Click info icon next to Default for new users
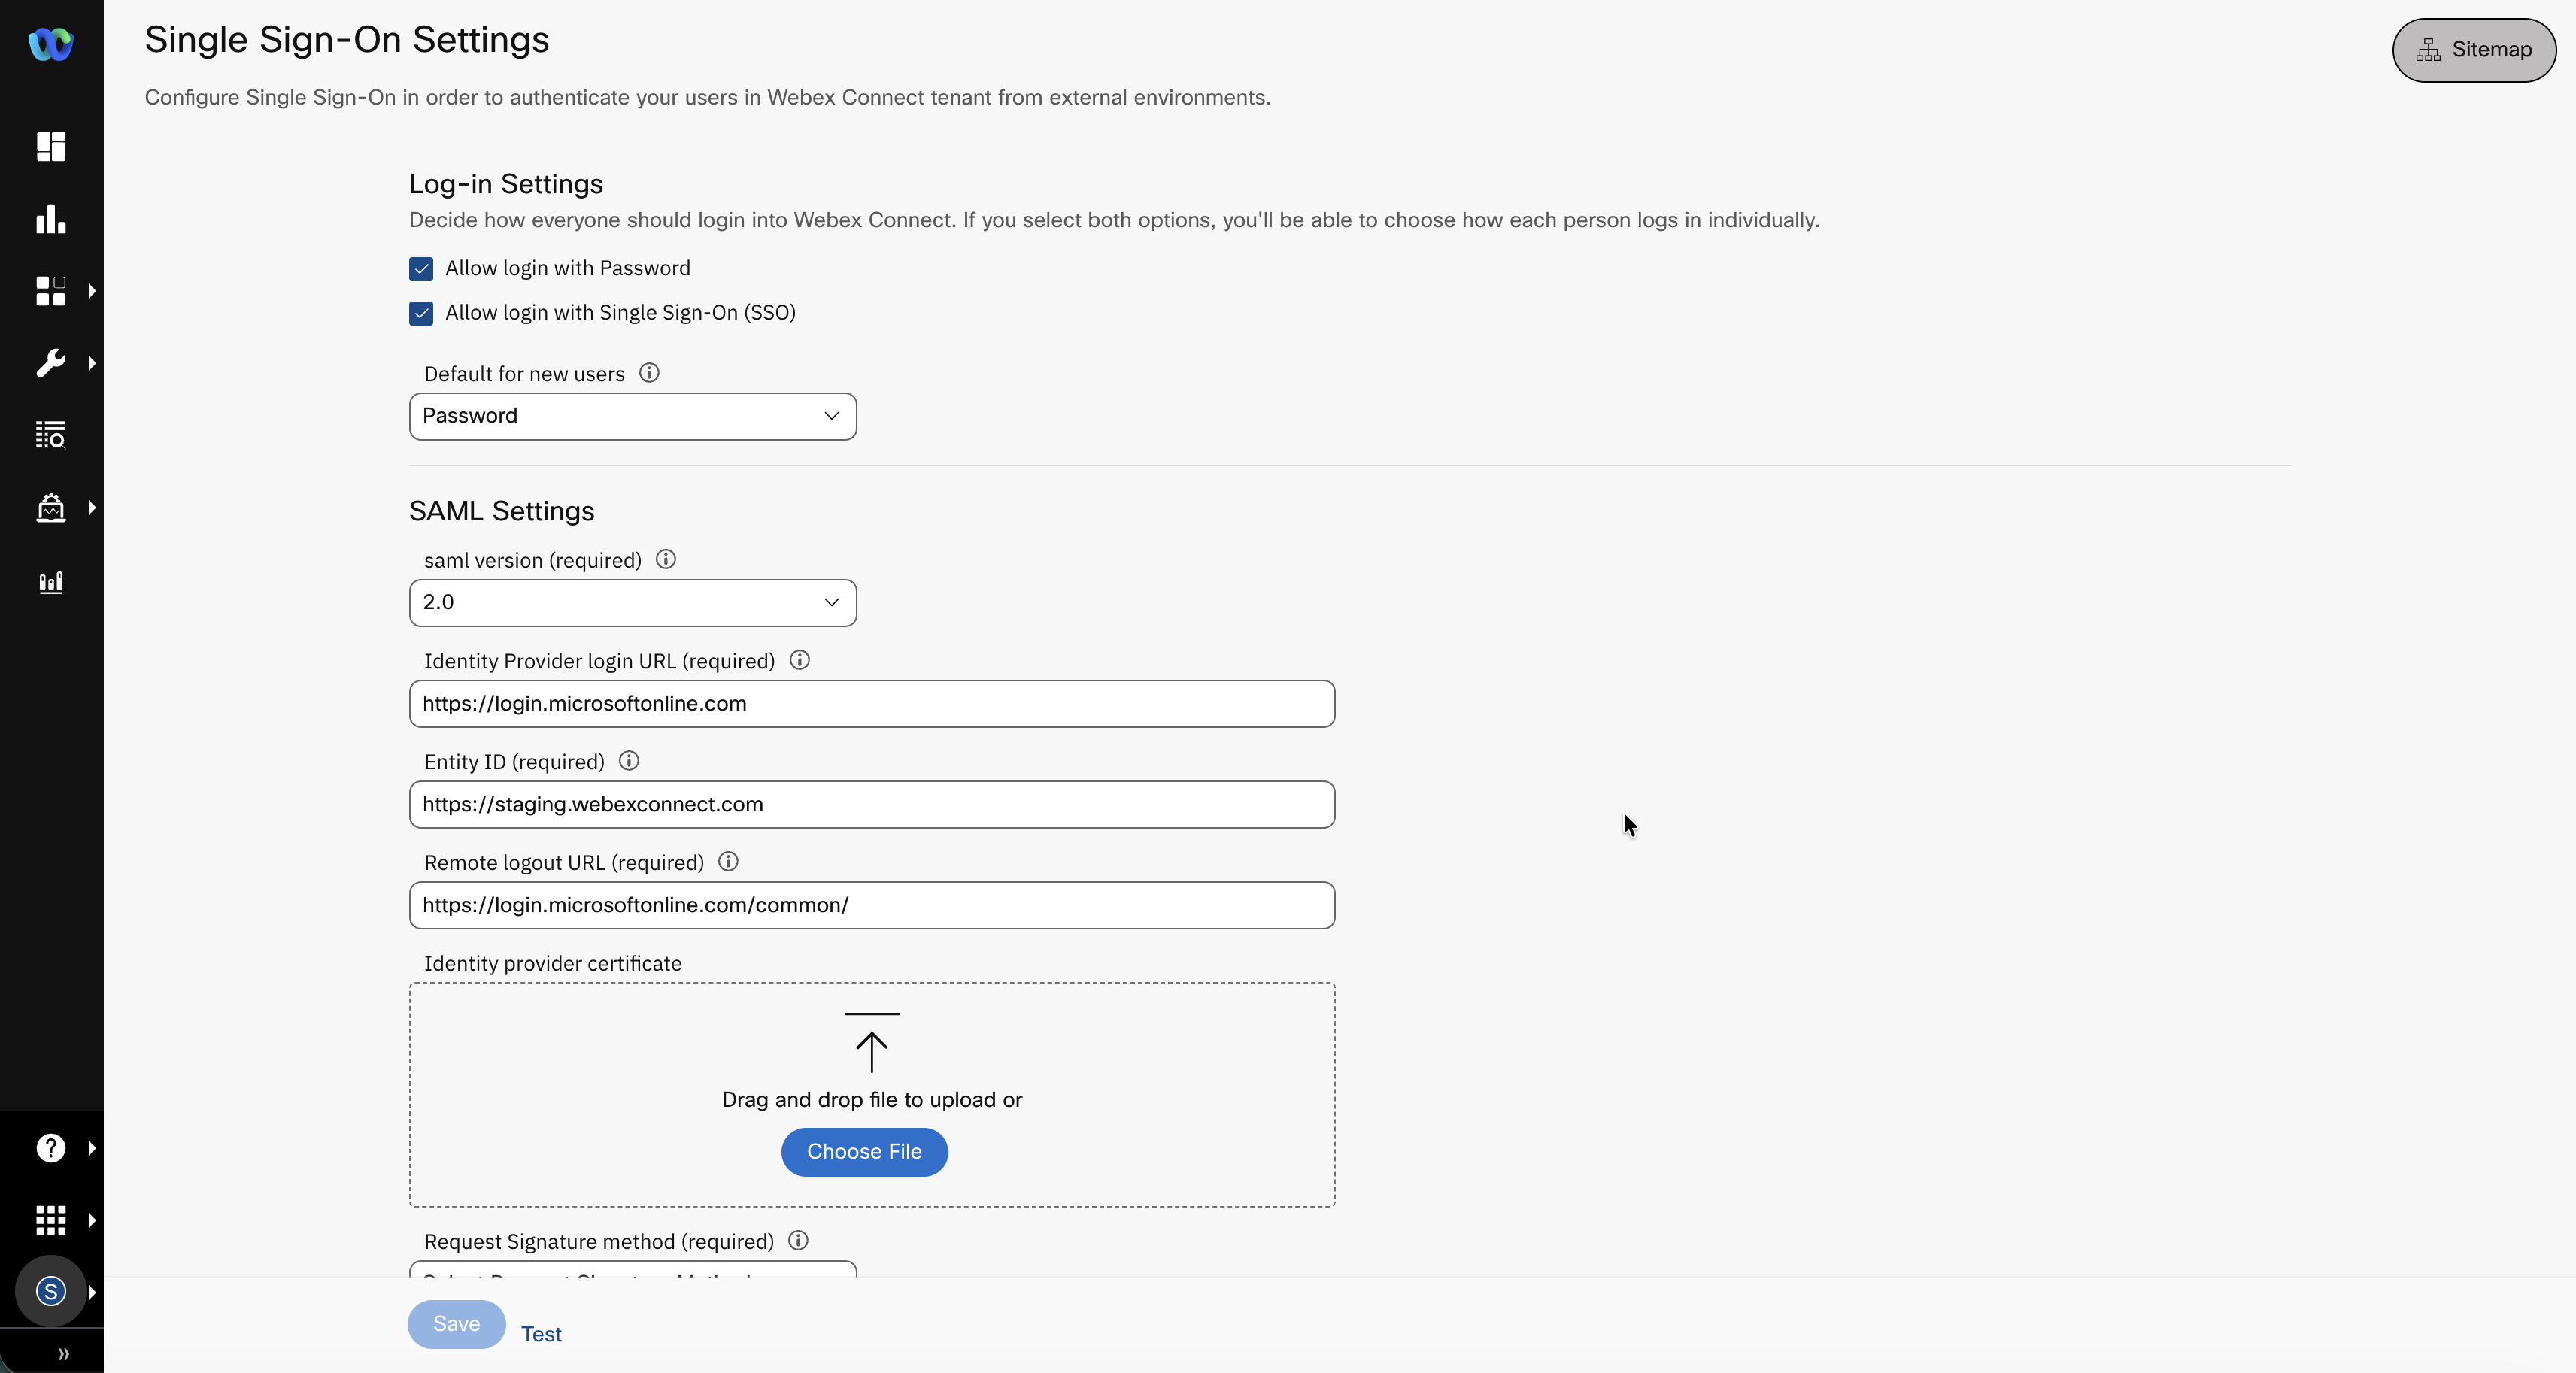The image size is (2576, 1373). tap(649, 373)
